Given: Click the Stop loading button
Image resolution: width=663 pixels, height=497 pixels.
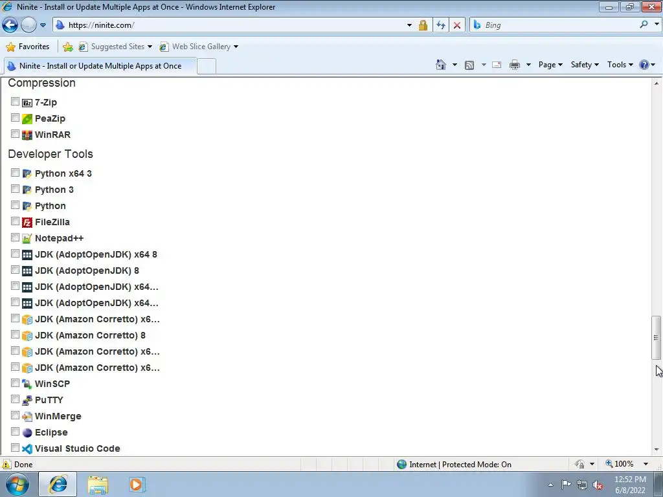Looking at the screenshot, I should [457, 25].
